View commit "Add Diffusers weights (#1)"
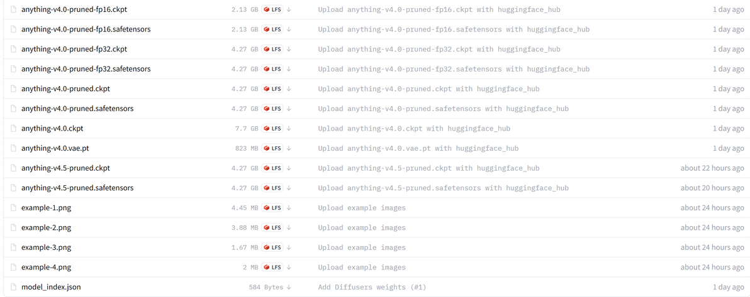 pos(372,287)
